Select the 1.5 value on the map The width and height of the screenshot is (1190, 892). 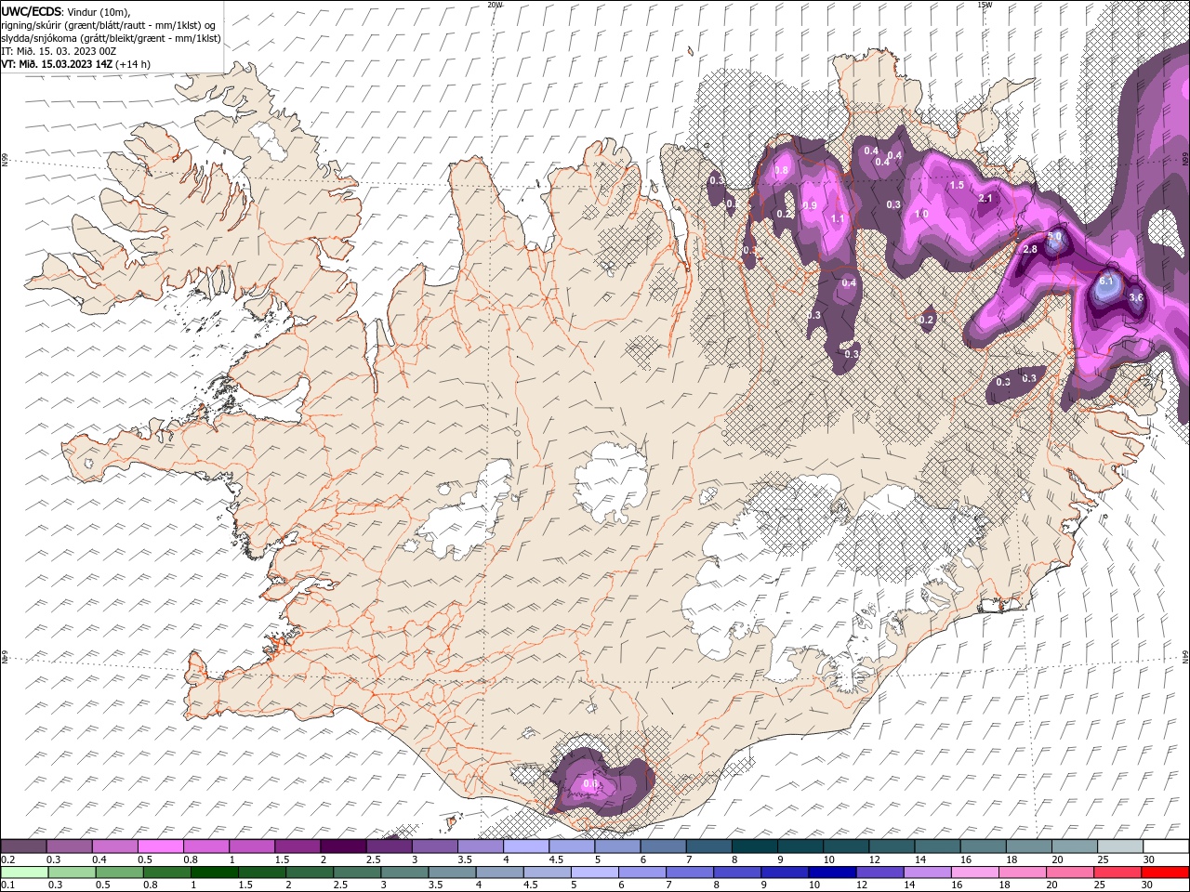(957, 185)
